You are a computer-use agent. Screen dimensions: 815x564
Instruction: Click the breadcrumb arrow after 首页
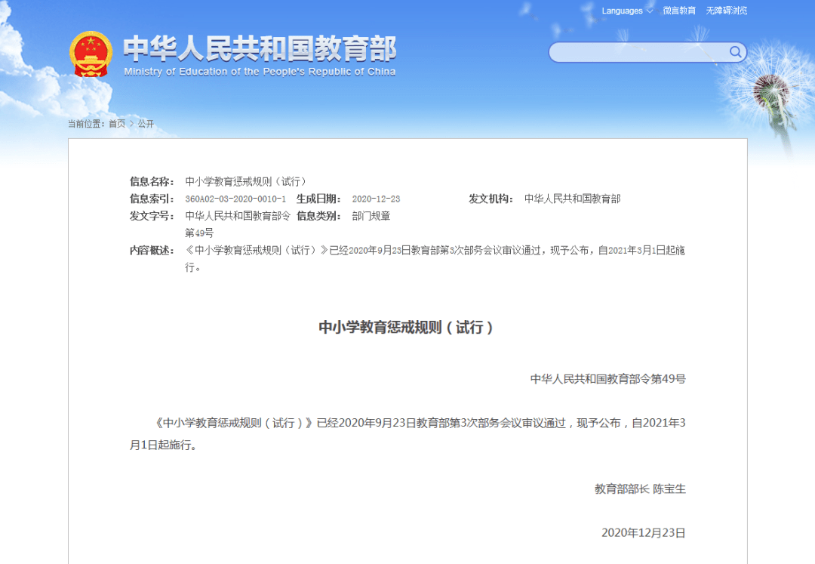131,124
